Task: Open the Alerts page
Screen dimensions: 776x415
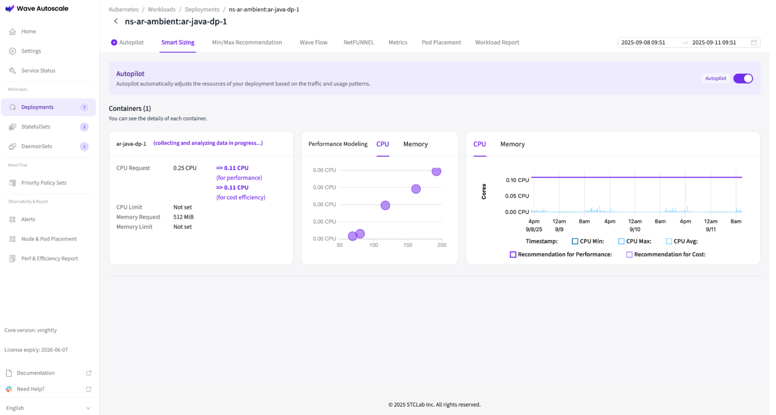Action: pos(48,220)
